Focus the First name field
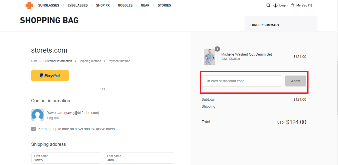This screenshot has height=165, width=338. 66,158
